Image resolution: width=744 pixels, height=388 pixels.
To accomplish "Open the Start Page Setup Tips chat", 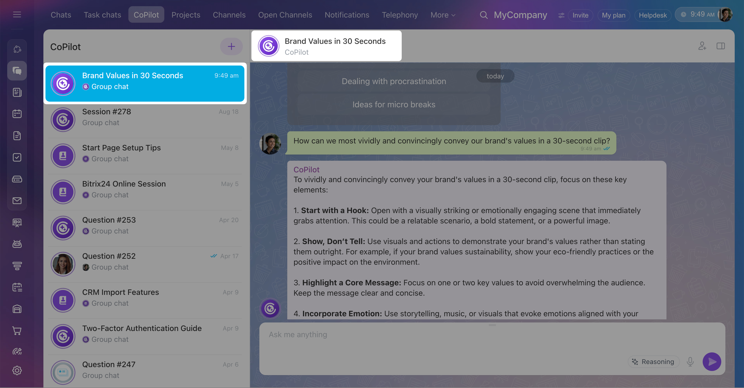I will (x=145, y=156).
